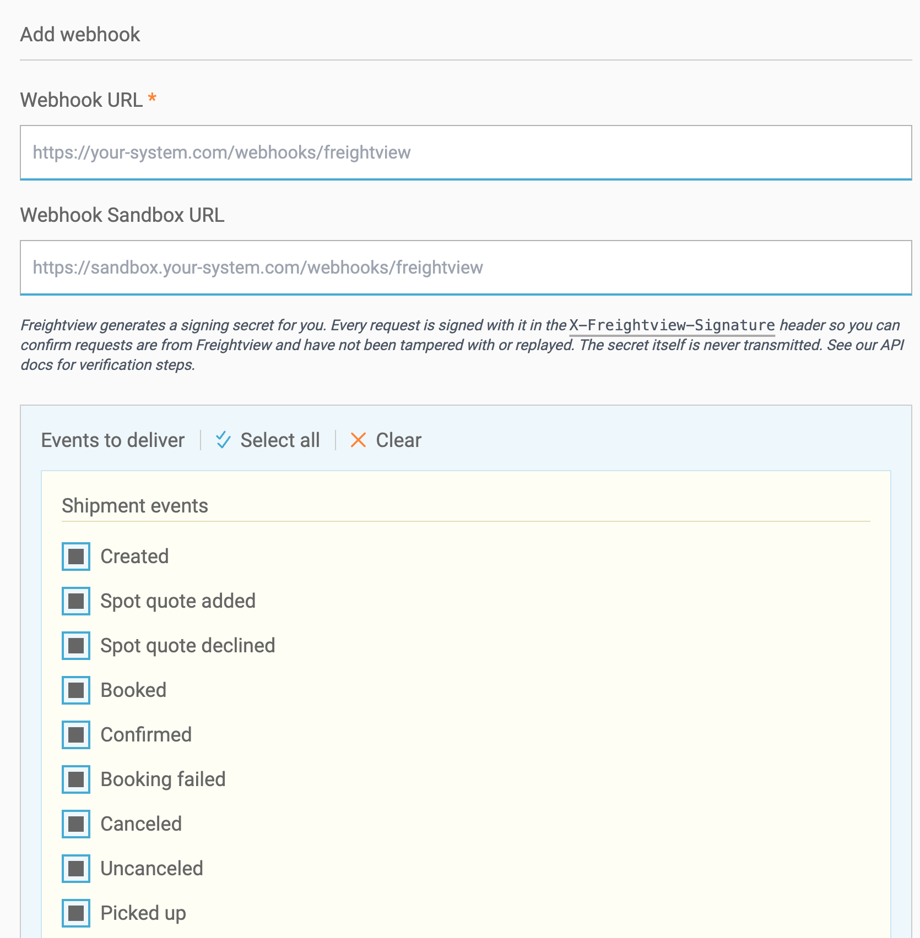Toggle the Confirmed event checkbox
This screenshot has height=938, width=920.
click(x=76, y=735)
